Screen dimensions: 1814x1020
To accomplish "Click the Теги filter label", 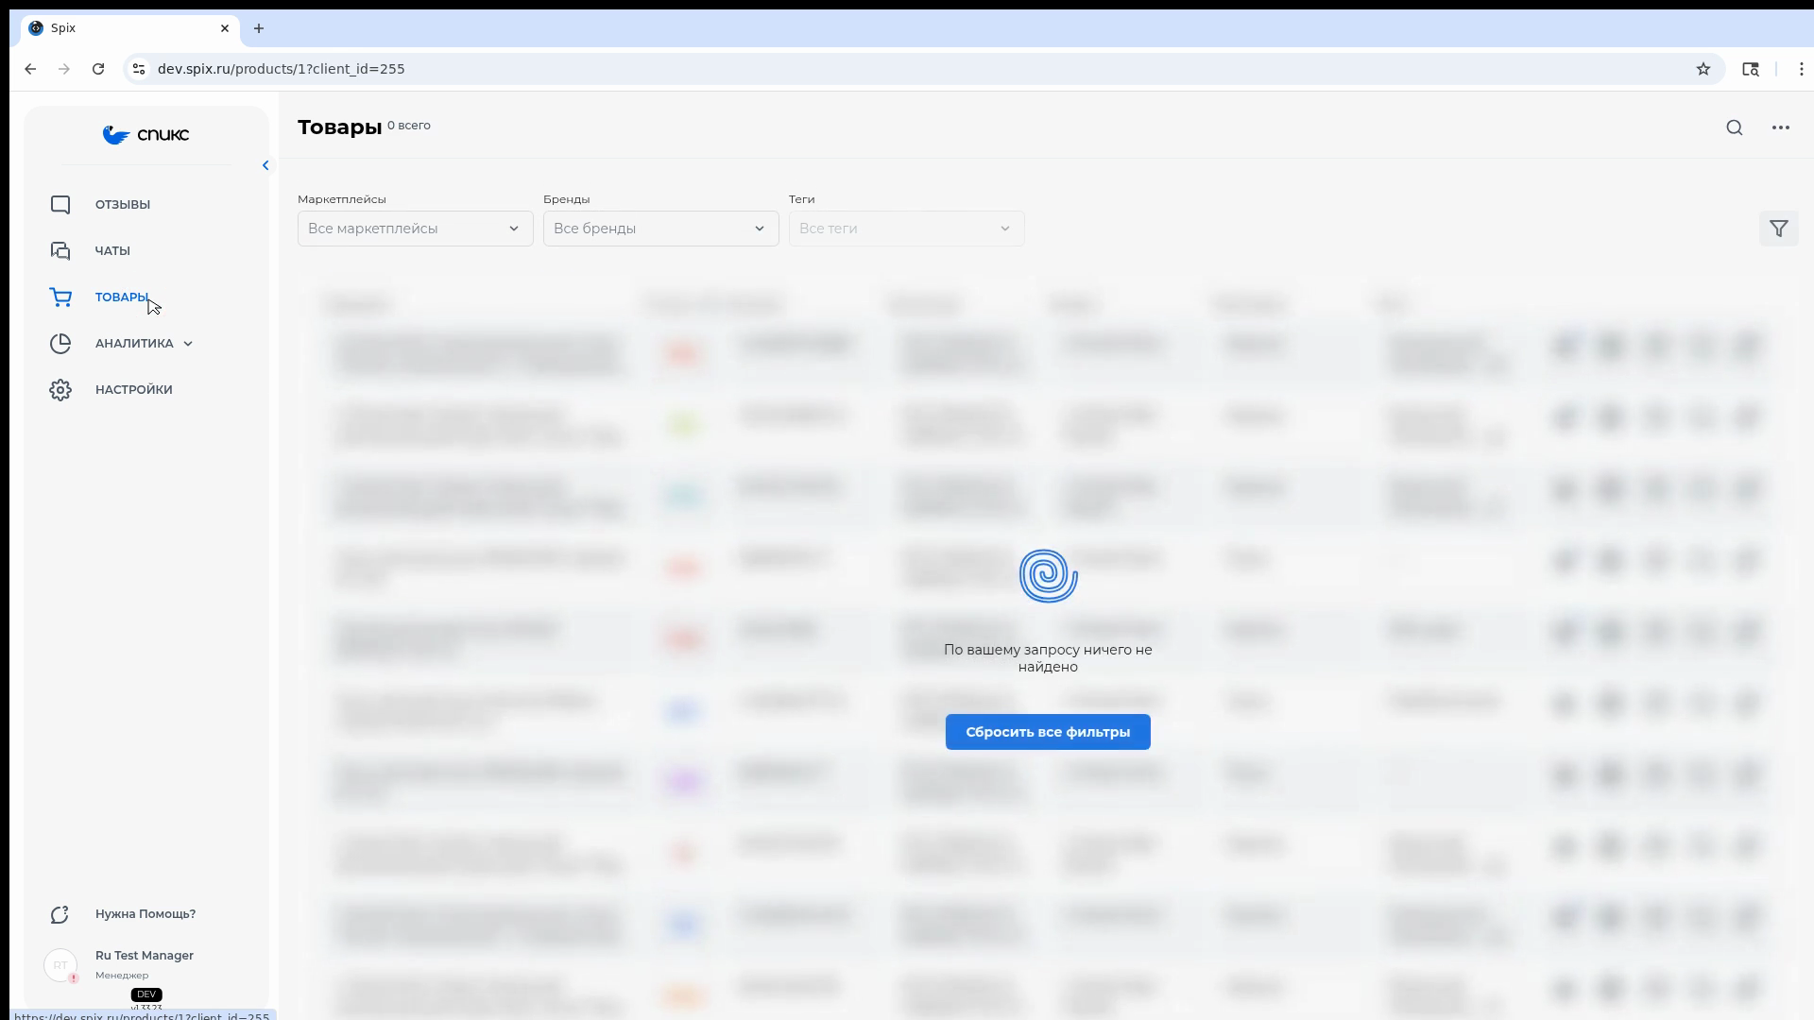I will tap(802, 199).
